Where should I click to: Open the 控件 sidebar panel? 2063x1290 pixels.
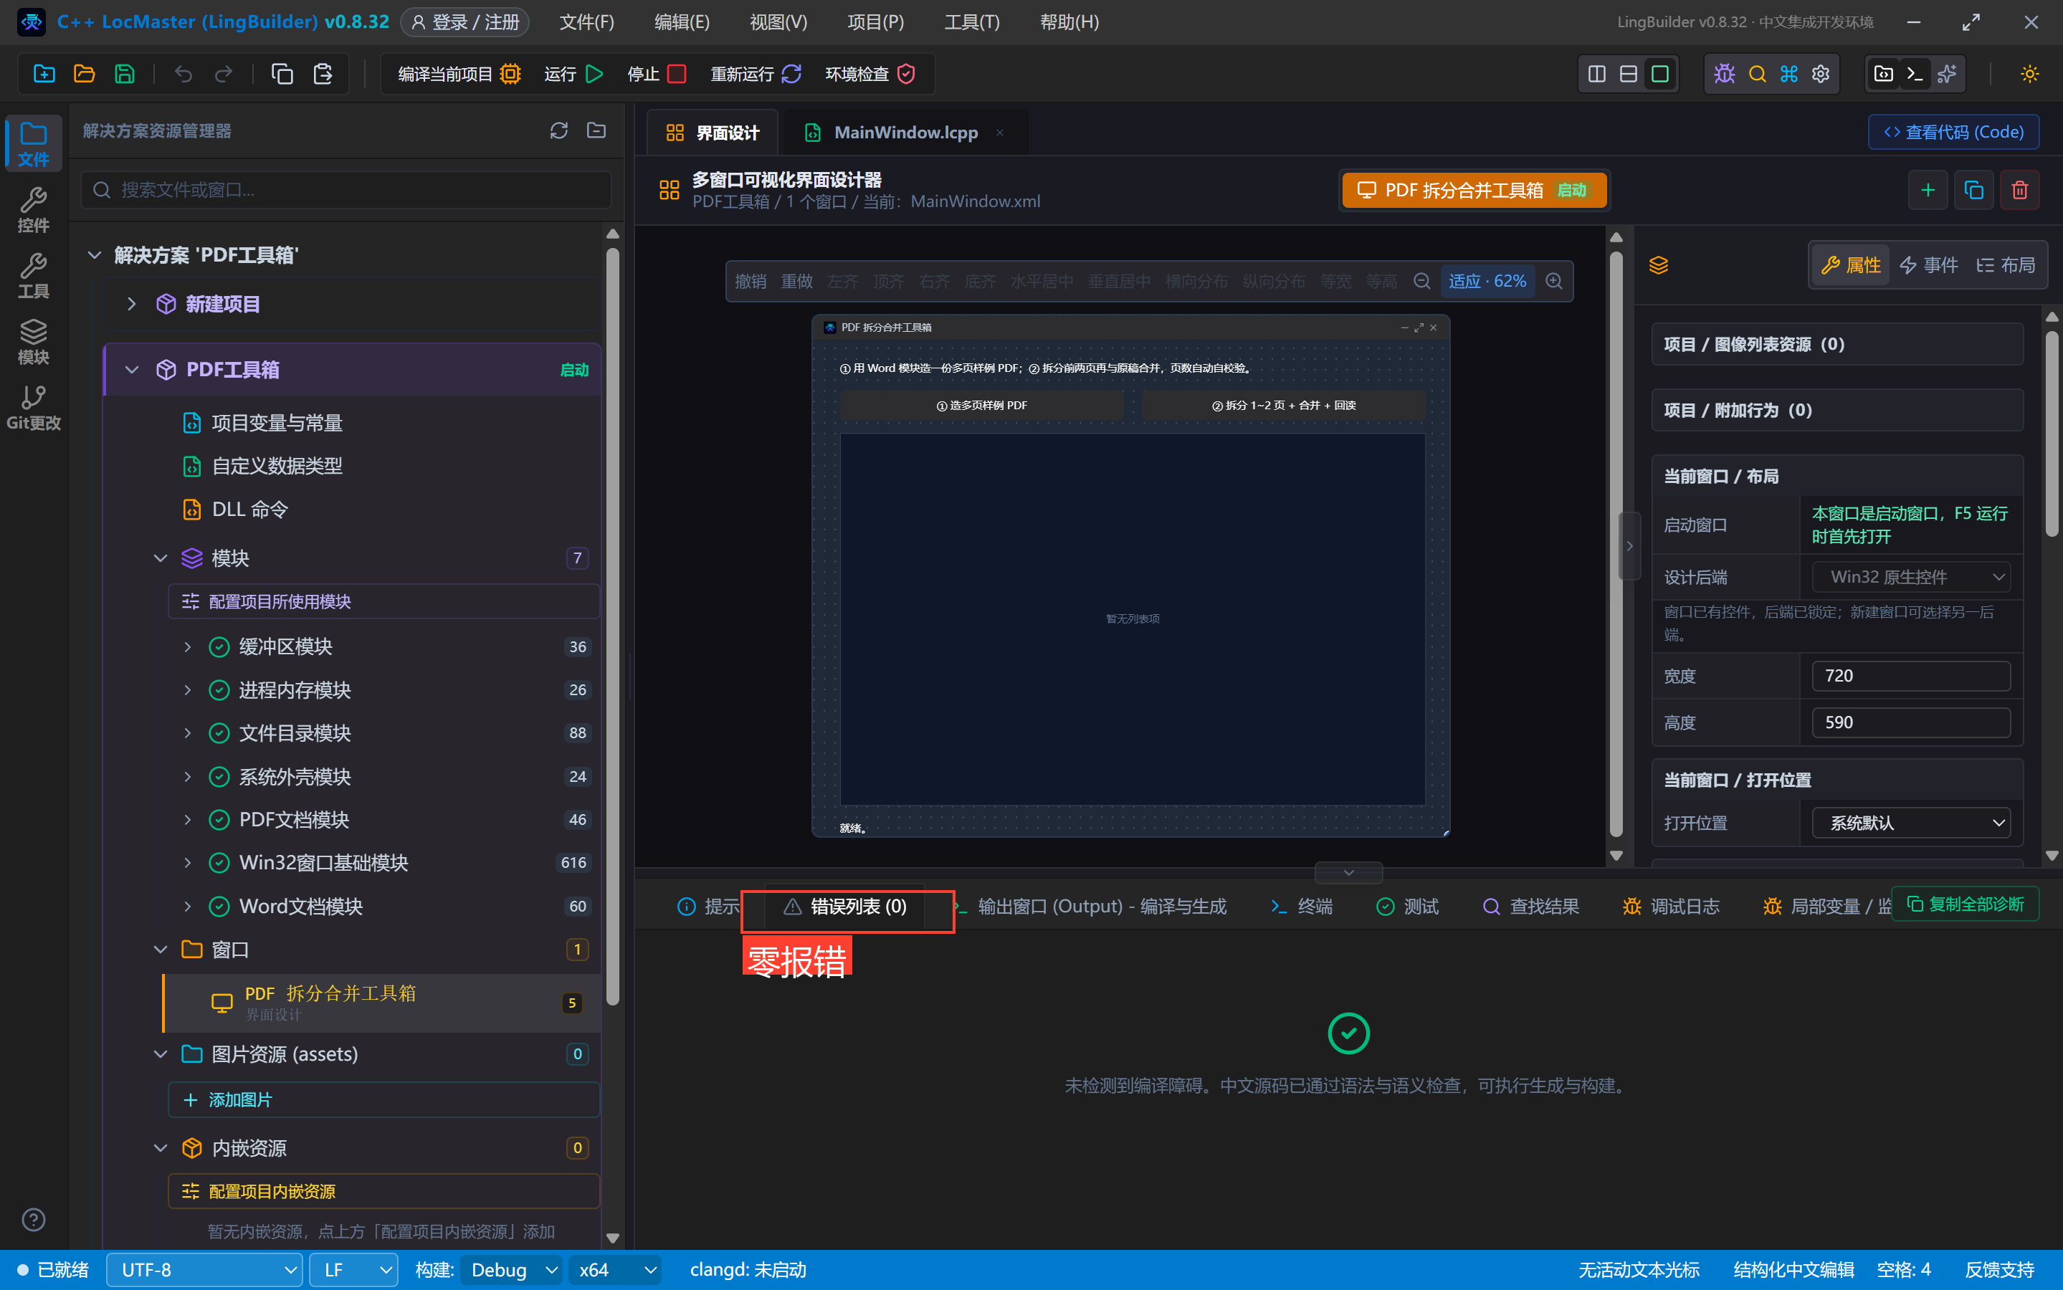(33, 210)
